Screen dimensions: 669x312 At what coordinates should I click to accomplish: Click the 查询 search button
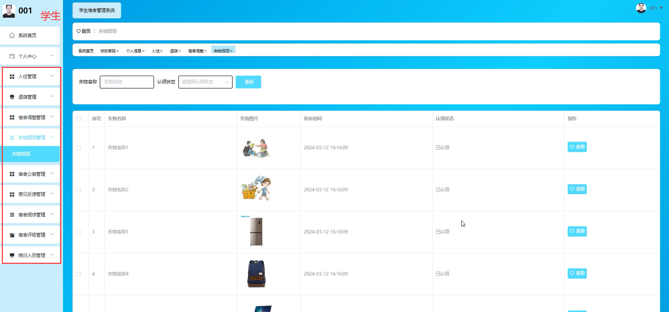248,82
